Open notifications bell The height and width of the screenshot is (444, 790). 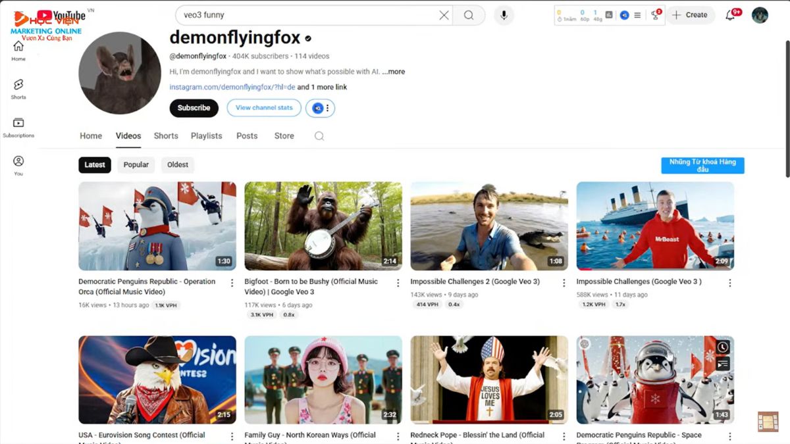coord(731,14)
